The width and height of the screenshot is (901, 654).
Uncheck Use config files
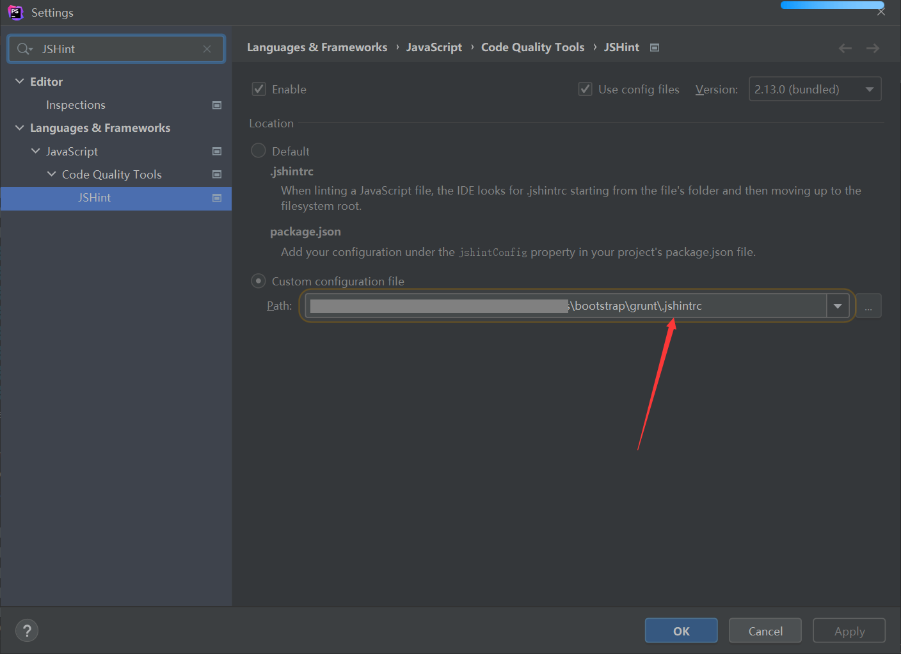(x=585, y=89)
